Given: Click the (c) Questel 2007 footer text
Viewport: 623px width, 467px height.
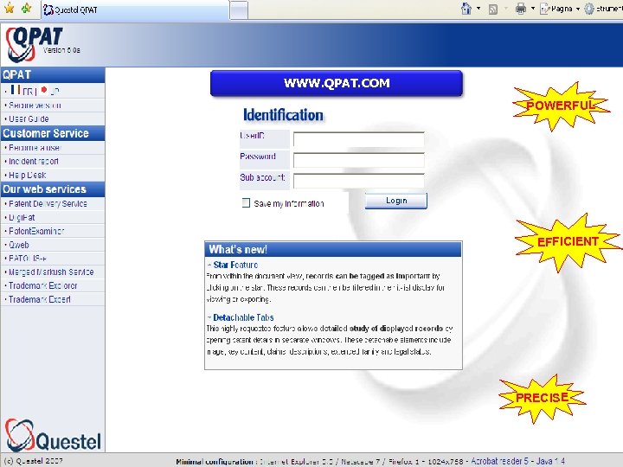Looking at the screenshot, I should (x=33, y=461).
